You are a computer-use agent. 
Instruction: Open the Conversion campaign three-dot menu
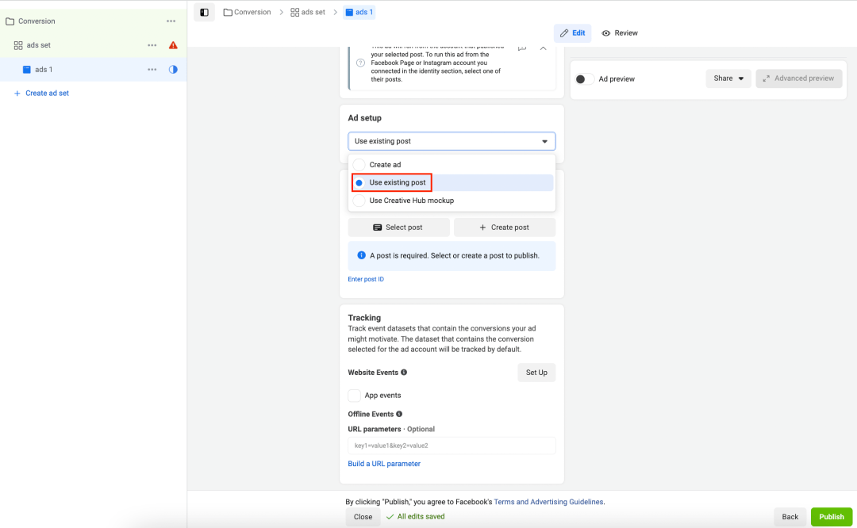point(171,21)
